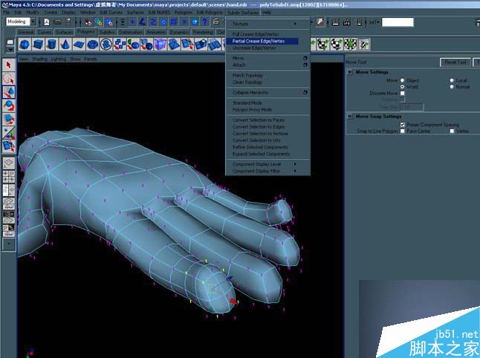The width and height of the screenshot is (480, 358).
Task: Select the arrow Select tool in toolbox
Action: point(9,65)
